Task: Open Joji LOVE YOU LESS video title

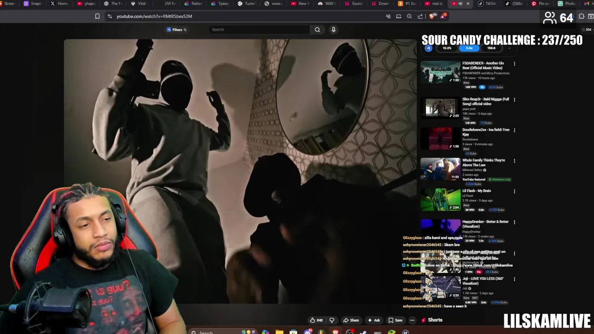Action: [x=483, y=281]
